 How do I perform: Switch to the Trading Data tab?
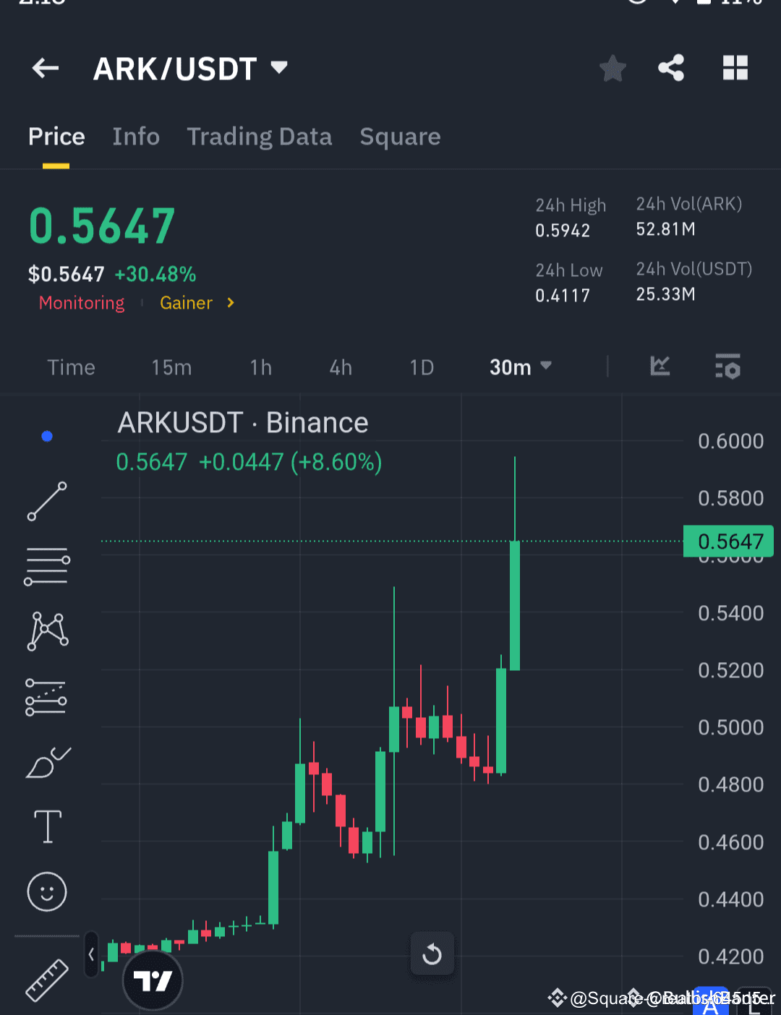coord(260,137)
